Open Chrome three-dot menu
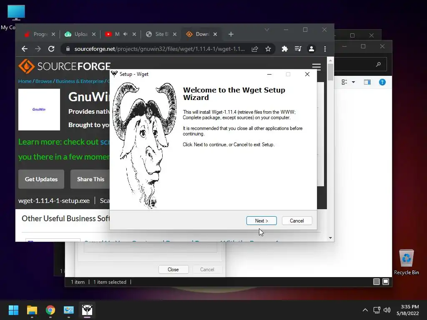427x320 pixels. pyautogui.click(x=325, y=49)
